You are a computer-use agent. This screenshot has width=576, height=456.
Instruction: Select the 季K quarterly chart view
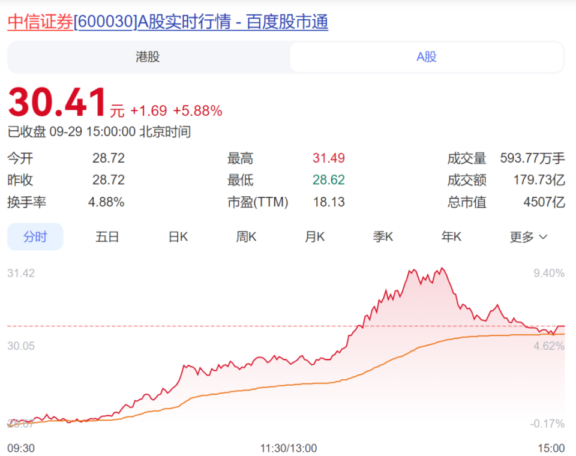(383, 236)
